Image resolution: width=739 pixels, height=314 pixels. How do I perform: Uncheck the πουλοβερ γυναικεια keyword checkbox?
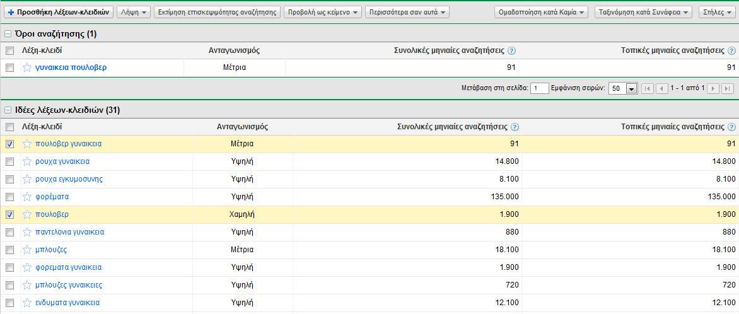9,144
